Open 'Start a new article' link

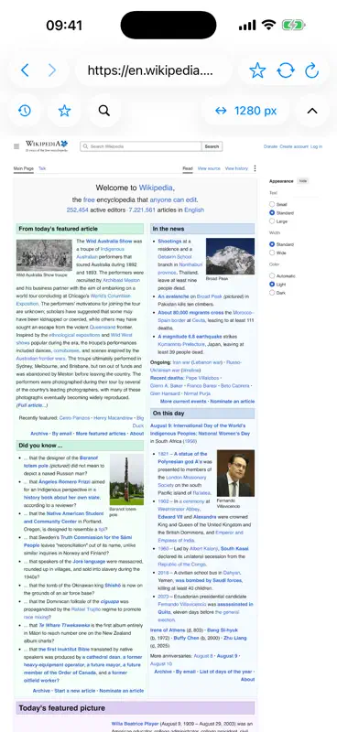(74, 691)
